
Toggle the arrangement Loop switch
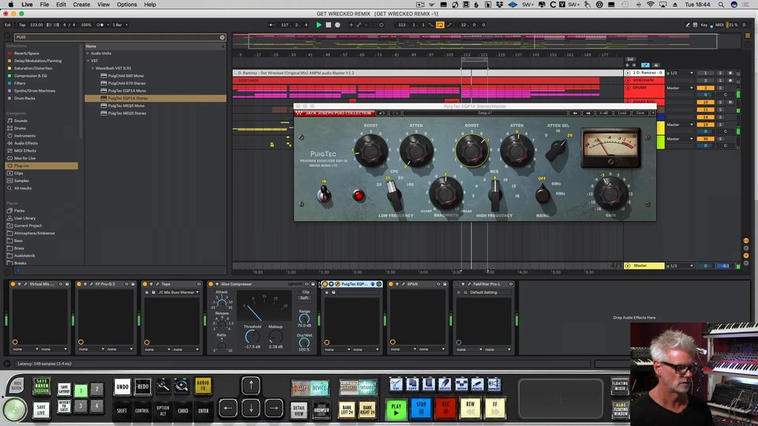tap(440, 24)
